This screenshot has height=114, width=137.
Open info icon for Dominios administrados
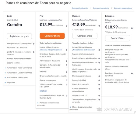point(99,76)
